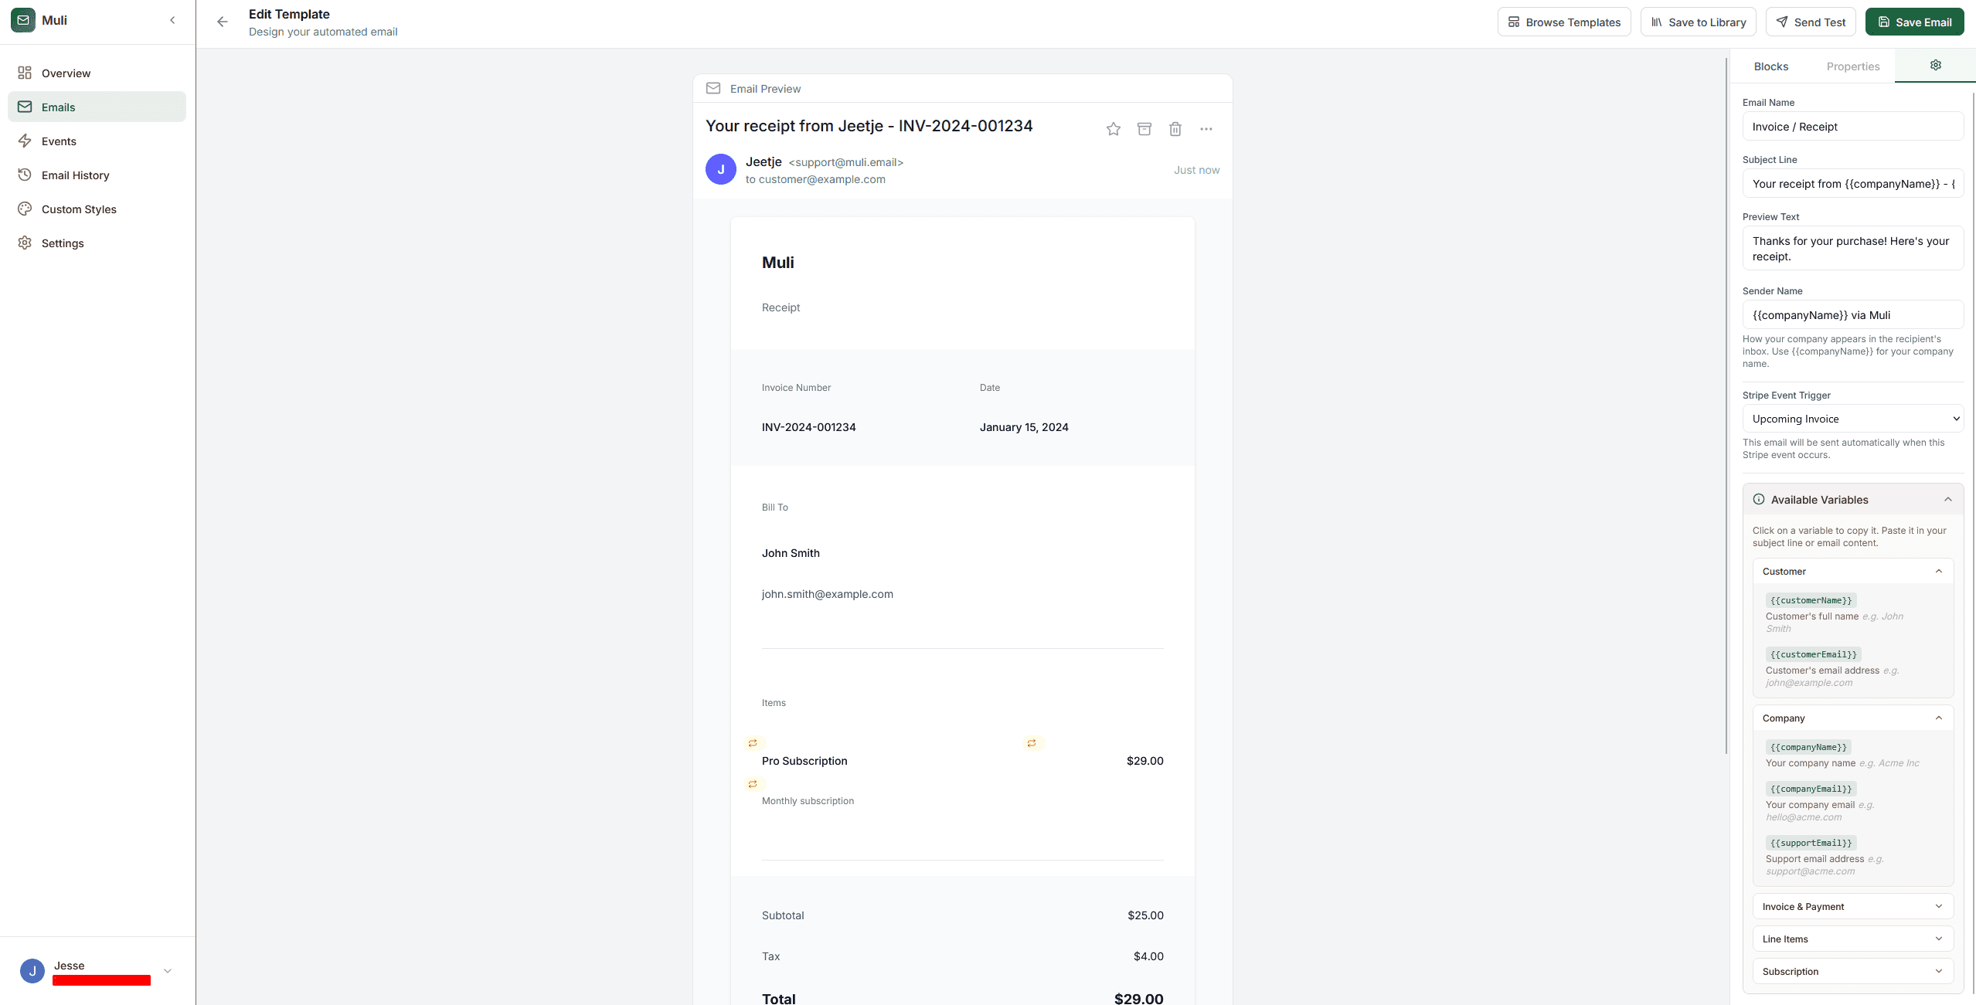Collapse the Available Variables panel
The height and width of the screenshot is (1005, 1976).
1947,499
